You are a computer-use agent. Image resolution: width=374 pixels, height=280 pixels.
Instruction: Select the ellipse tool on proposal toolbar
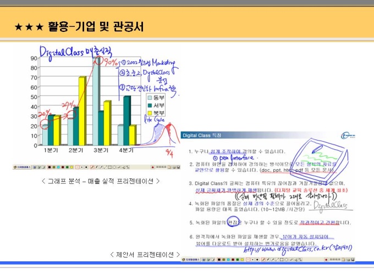(287, 260)
